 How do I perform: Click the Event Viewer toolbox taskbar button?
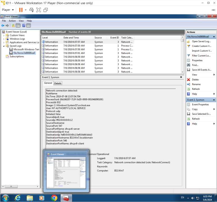[66, 198]
